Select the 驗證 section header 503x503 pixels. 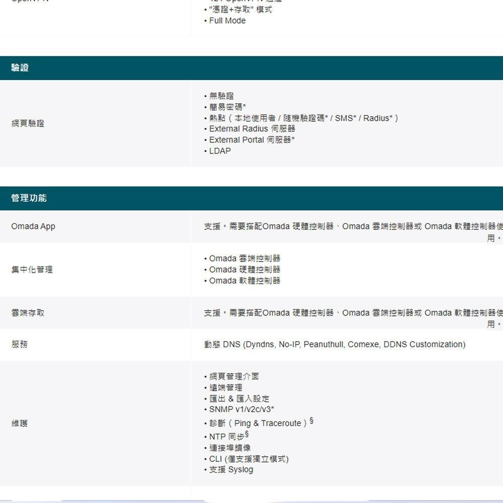pyautogui.click(x=19, y=67)
